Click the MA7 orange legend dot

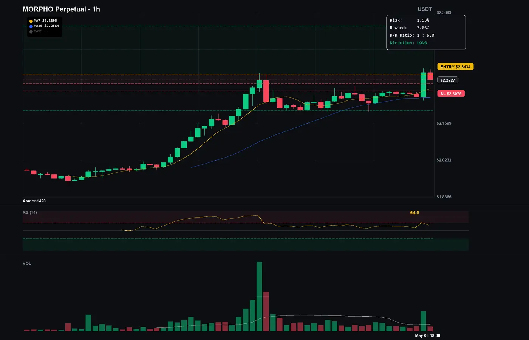click(31, 21)
